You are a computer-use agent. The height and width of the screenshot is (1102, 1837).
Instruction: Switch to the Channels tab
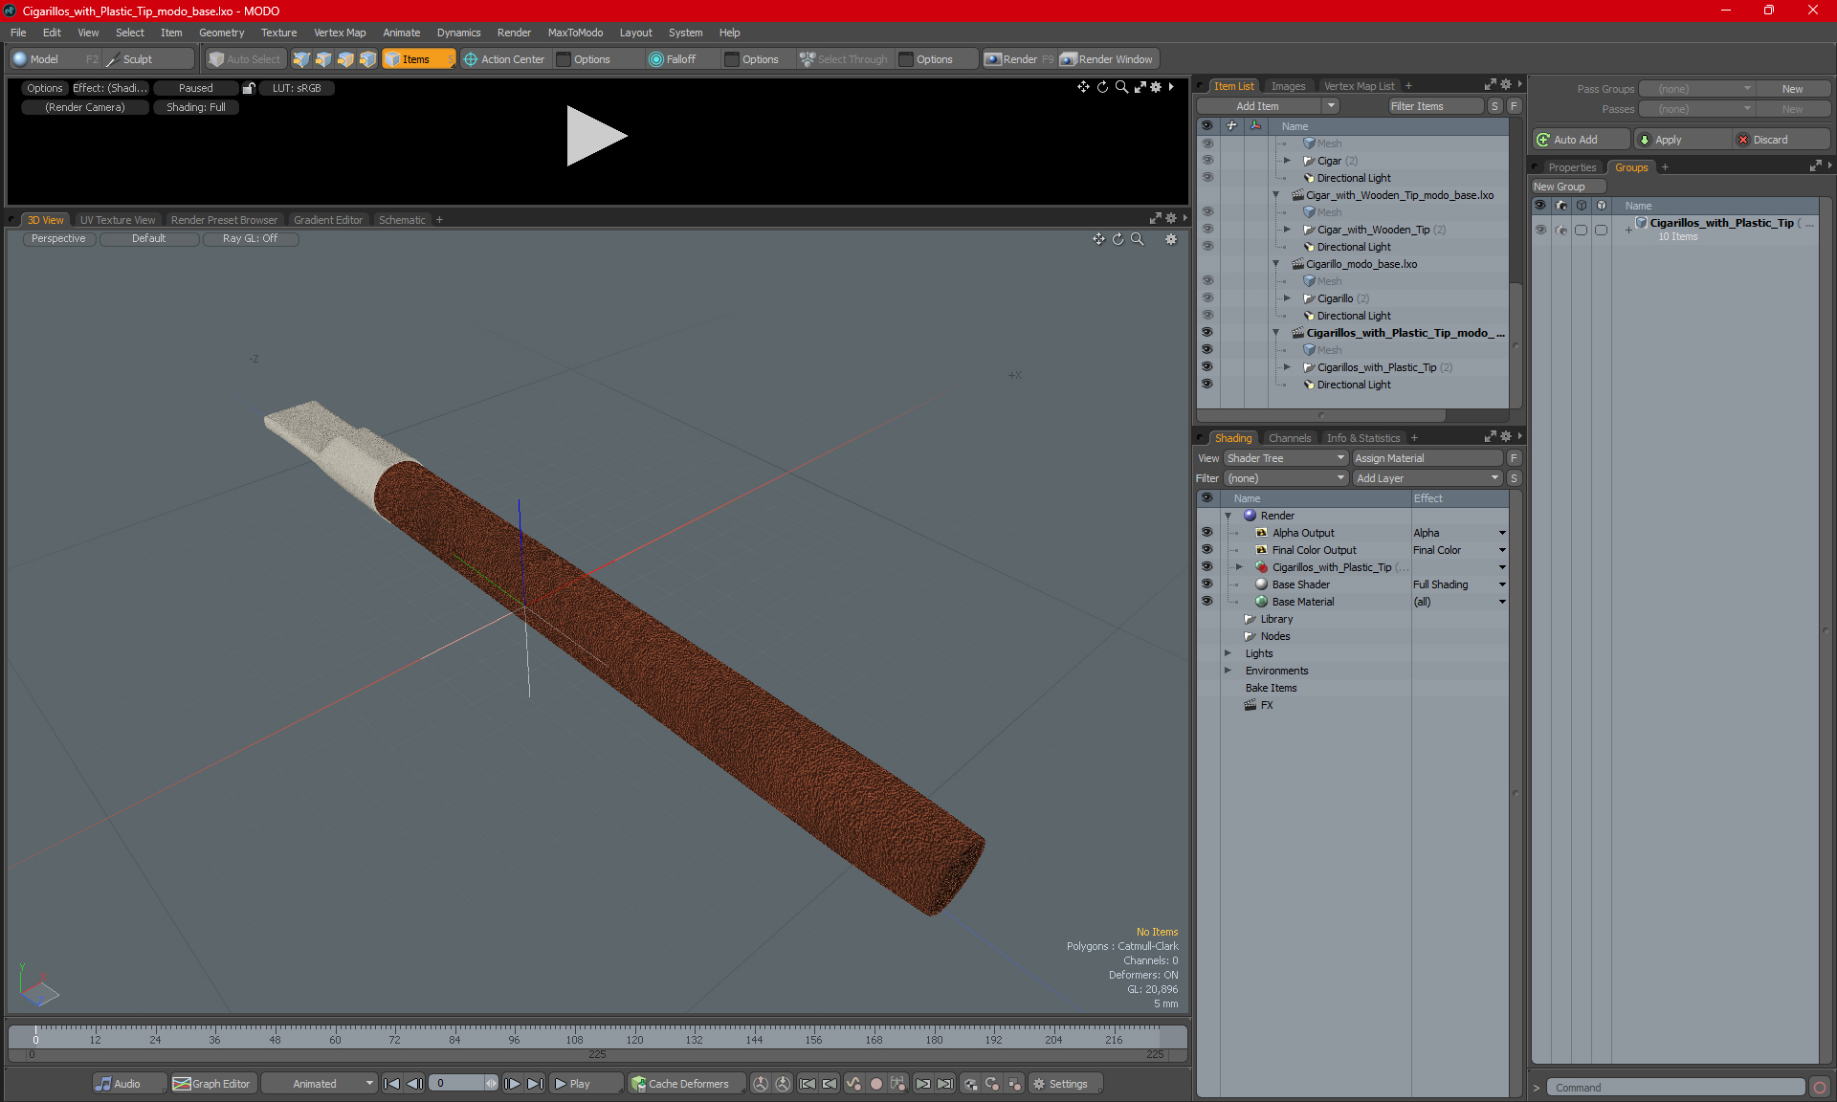click(1289, 438)
